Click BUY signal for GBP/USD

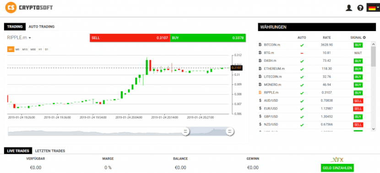358,117
